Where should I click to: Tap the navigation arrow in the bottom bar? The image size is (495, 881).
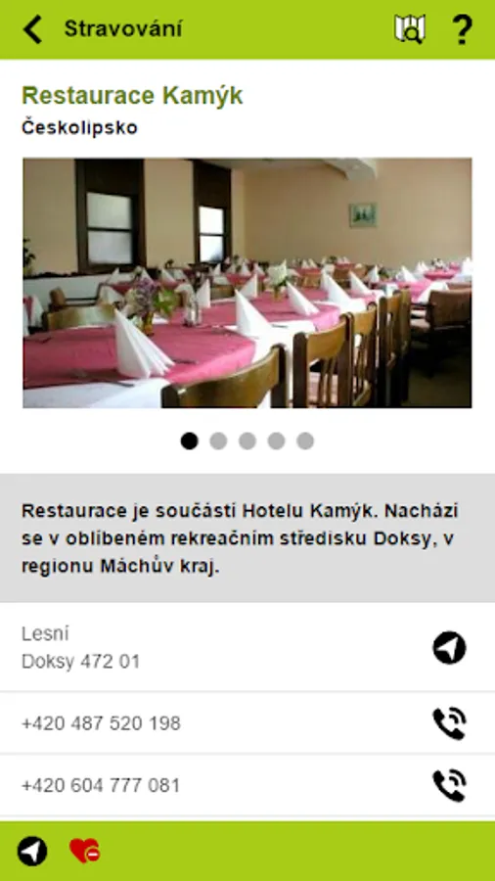click(x=32, y=851)
